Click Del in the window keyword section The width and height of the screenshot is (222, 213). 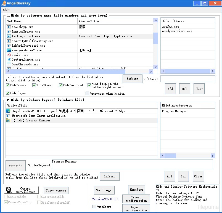pos(183,176)
